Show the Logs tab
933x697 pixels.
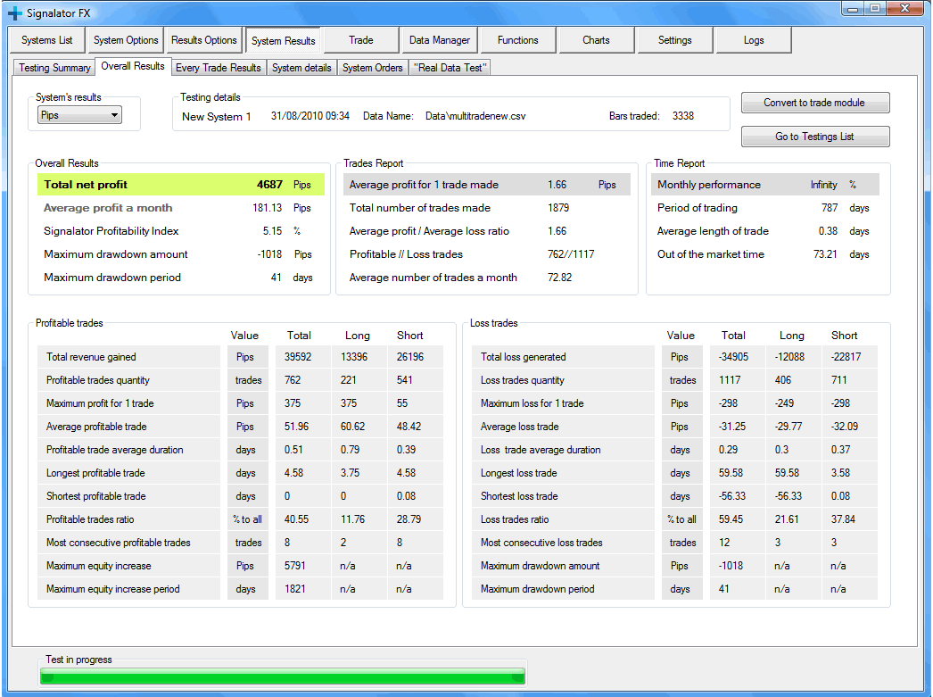(754, 40)
